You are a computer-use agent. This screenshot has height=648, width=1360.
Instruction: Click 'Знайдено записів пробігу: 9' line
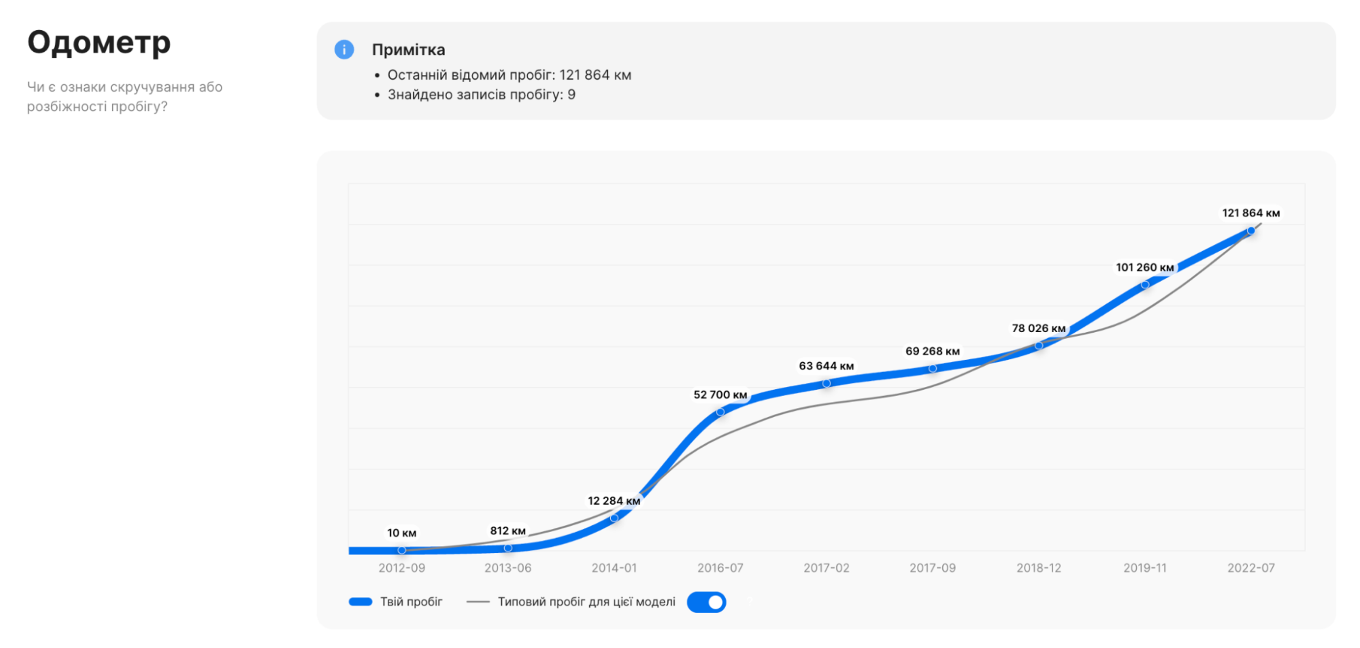pyautogui.click(x=482, y=95)
